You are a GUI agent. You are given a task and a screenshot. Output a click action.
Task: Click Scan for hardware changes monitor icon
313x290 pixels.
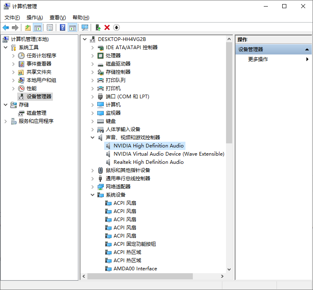[85, 27]
